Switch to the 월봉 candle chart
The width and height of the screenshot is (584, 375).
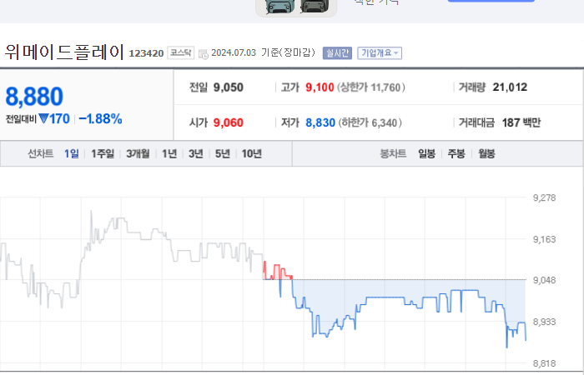point(486,153)
